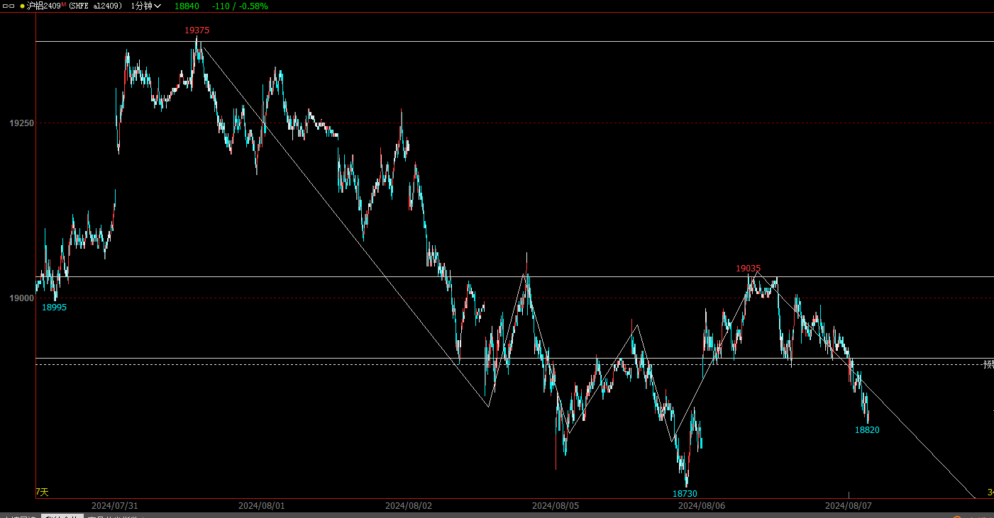Image resolution: width=994 pixels, height=518 pixels.
Task: Click the 2024/08/01 date label
Action: click(x=261, y=506)
